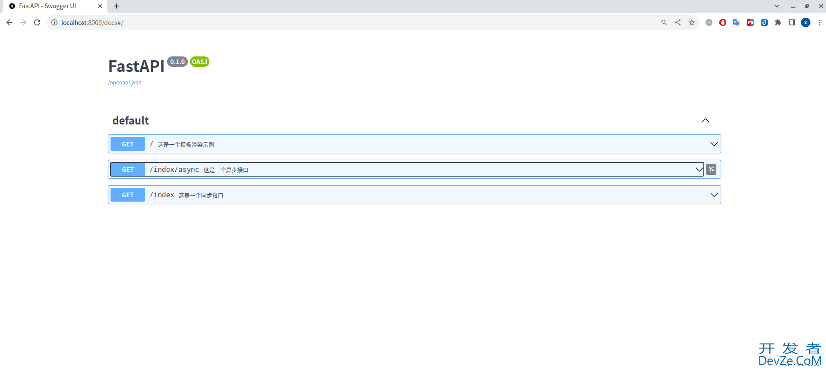Click the FastAPI title heading
The height and width of the screenshot is (370, 826).
coord(136,66)
